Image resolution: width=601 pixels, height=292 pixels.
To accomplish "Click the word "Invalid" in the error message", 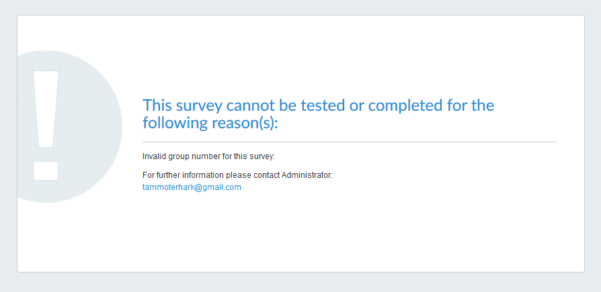I will pyautogui.click(x=154, y=157).
